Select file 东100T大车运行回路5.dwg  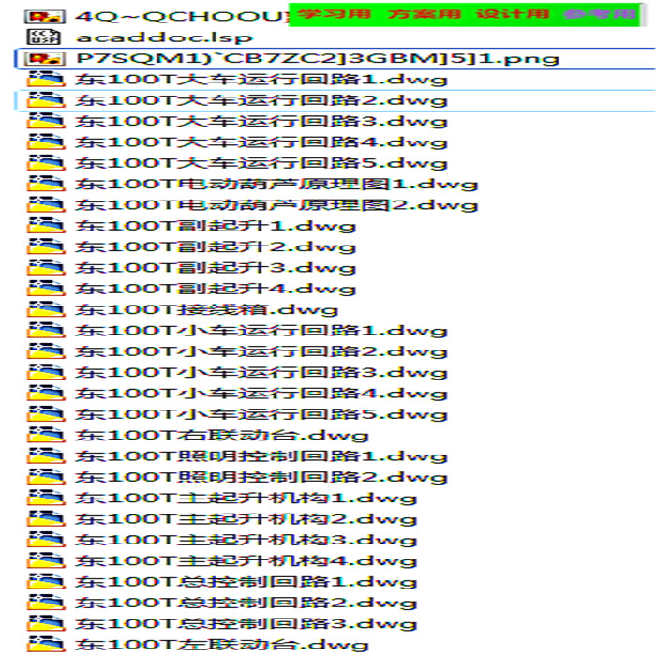click(261, 163)
